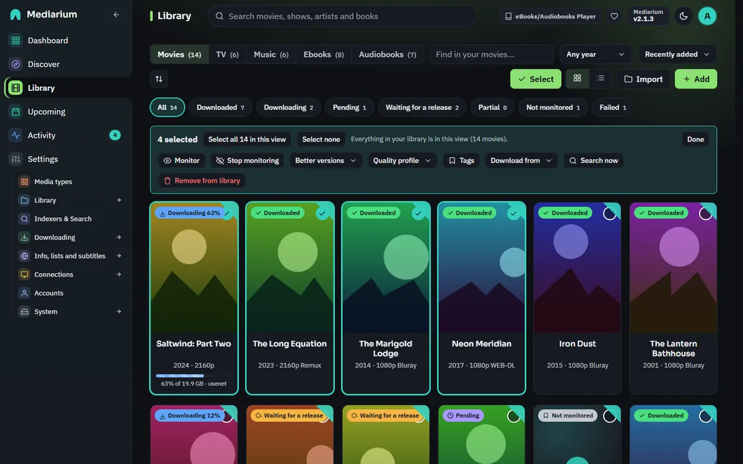Expand the Better versions dropdown
The width and height of the screenshot is (743, 464).
326,160
